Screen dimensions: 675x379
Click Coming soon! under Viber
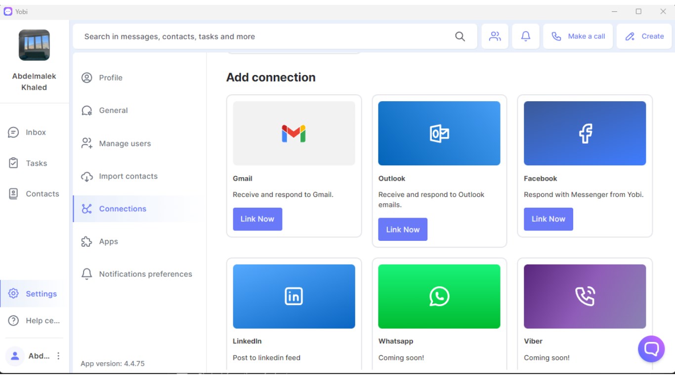pos(547,358)
